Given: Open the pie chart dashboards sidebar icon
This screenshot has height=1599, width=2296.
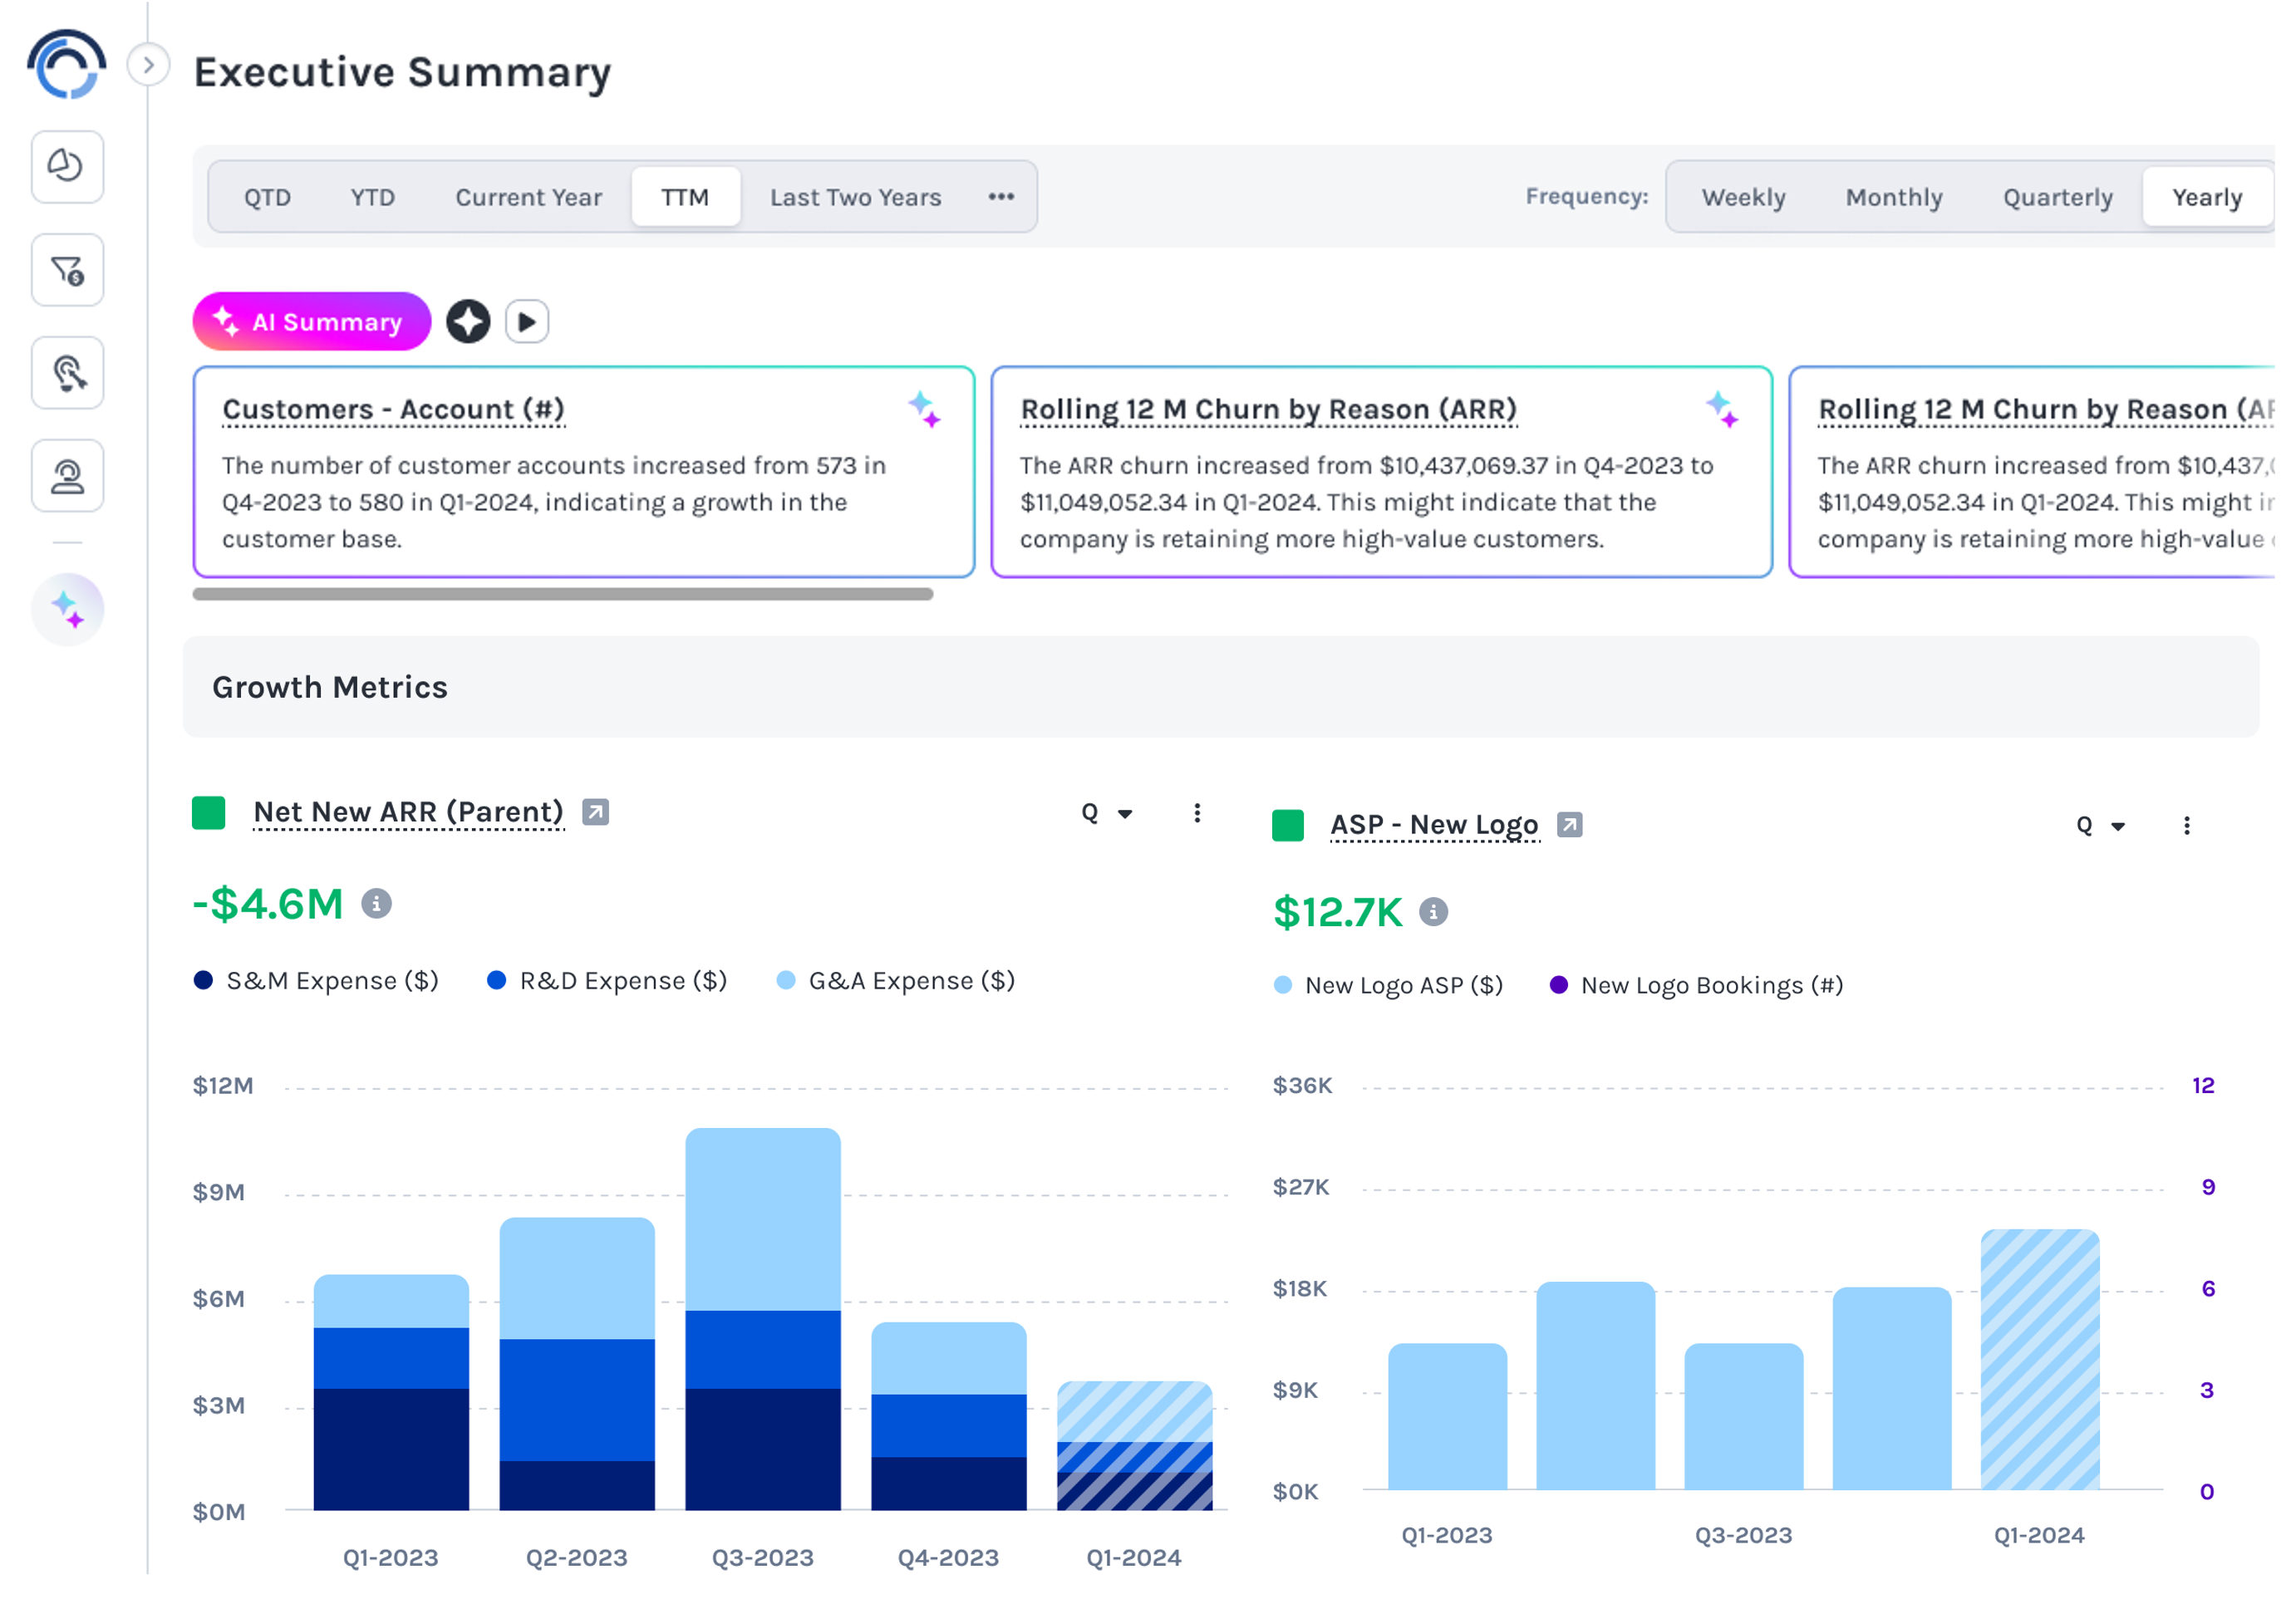Looking at the screenshot, I should click(x=67, y=166).
